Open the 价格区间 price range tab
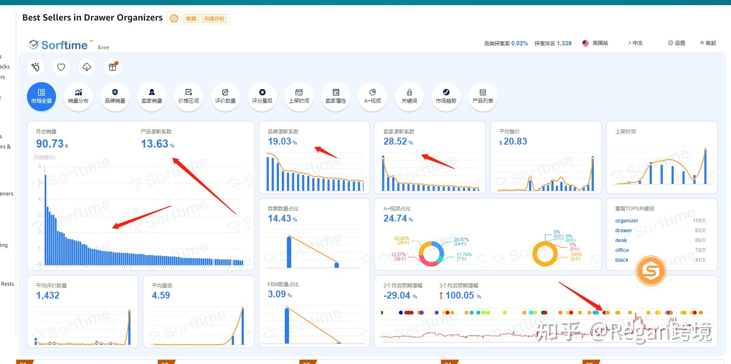Image resolution: width=731 pixels, height=364 pixels. (x=189, y=97)
